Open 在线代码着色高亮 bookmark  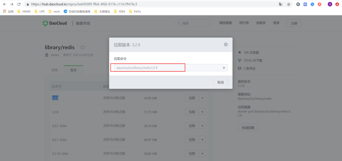tap(77, 12)
